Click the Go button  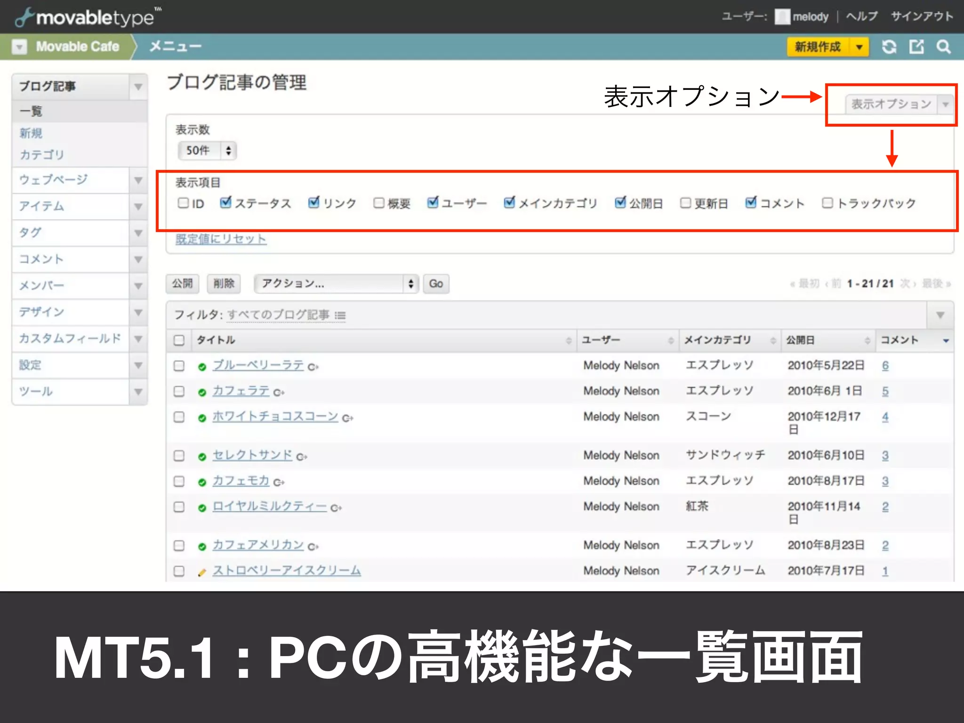click(436, 284)
